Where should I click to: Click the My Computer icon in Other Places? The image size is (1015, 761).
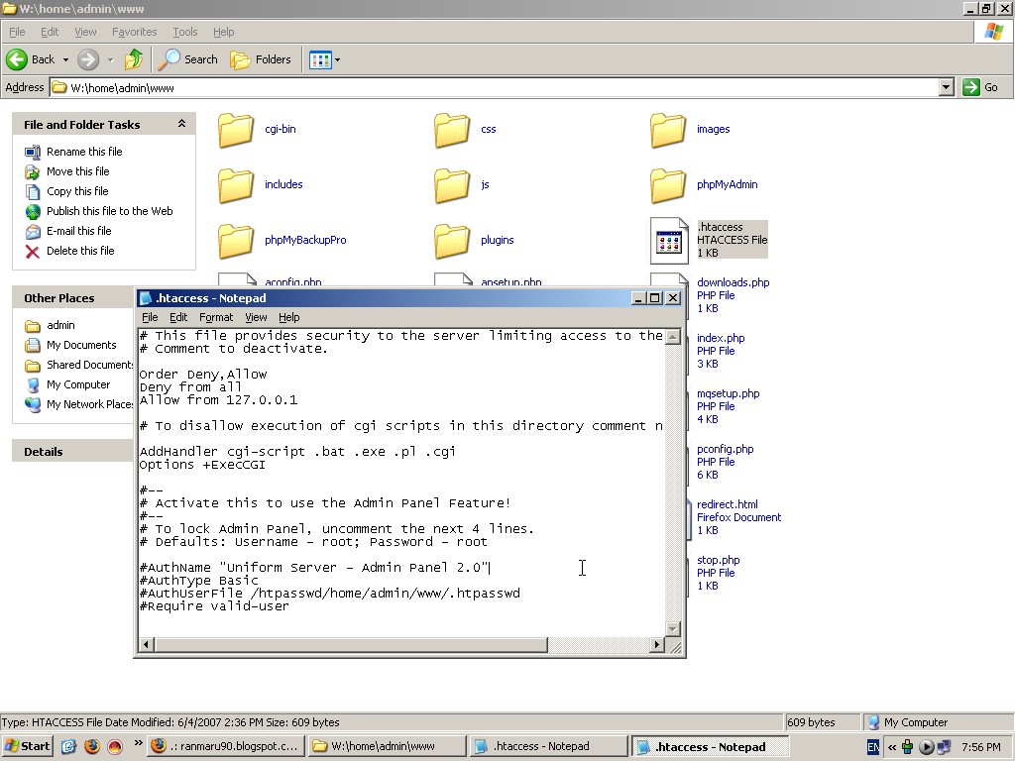tap(33, 385)
